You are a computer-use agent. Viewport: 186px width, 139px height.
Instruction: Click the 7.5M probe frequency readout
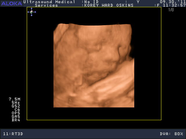pos(15,99)
